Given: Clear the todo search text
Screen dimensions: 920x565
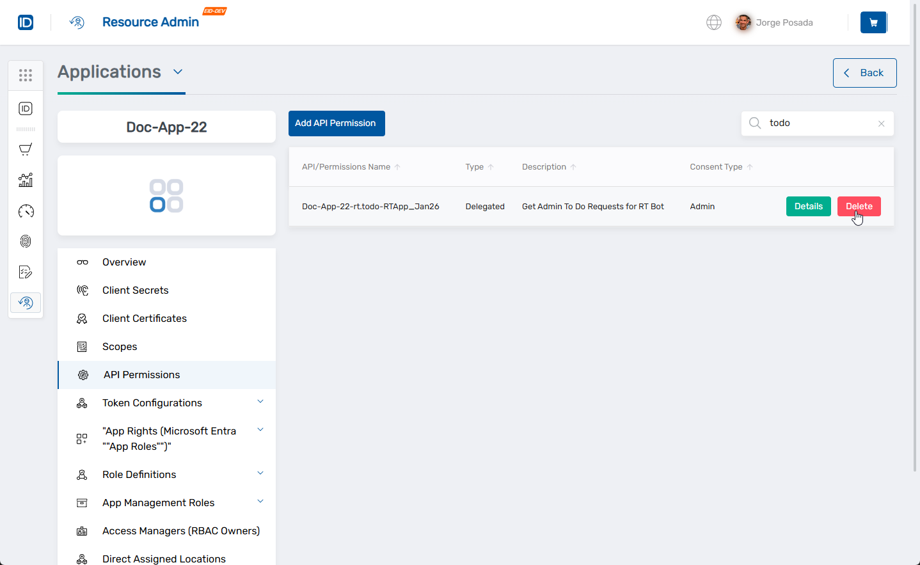Looking at the screenshot, I should (x=881, y=123).
